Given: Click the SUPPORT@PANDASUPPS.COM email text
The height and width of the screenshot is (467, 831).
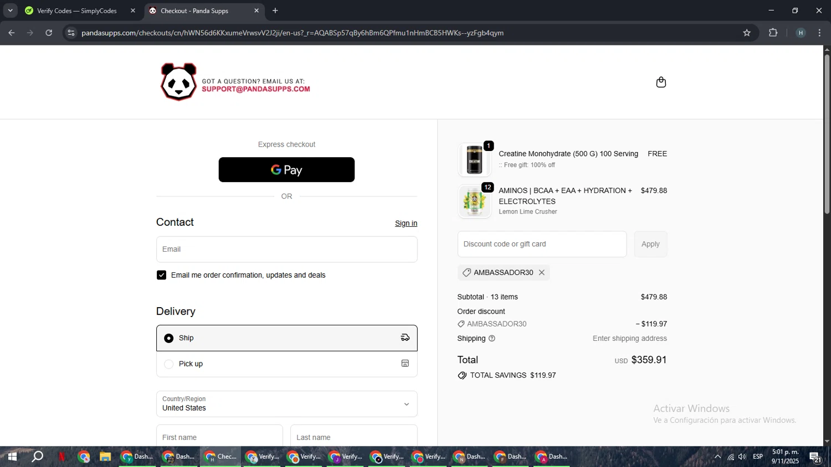Looking at the screenshot, I should (x=256, y=89).
